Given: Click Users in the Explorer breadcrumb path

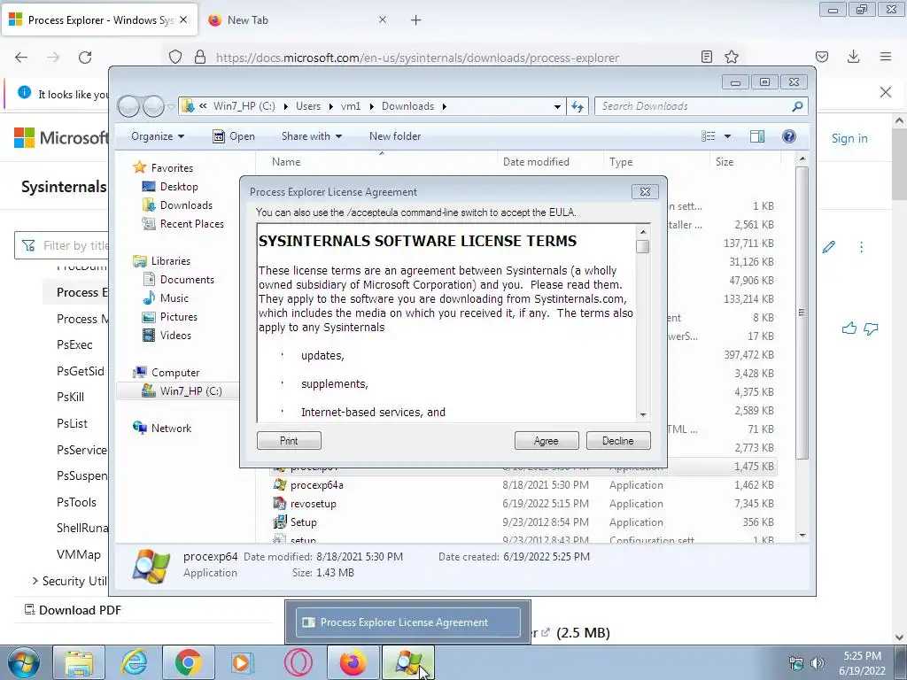Looking at the screenshot, I should 307,106.
